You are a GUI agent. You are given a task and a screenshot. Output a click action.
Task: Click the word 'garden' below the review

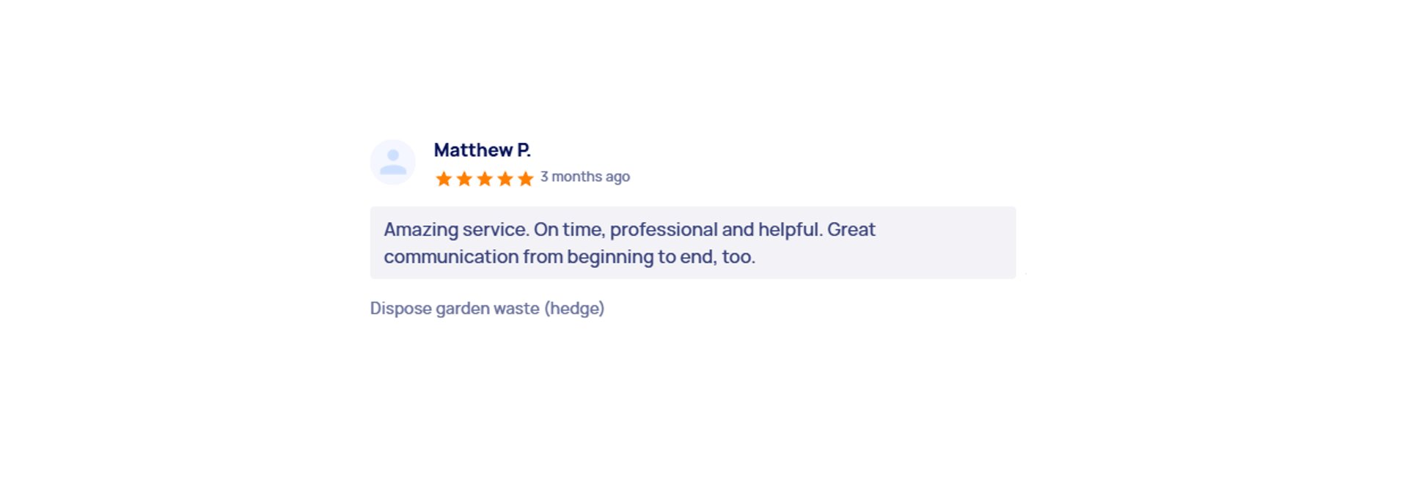(463, 309)
